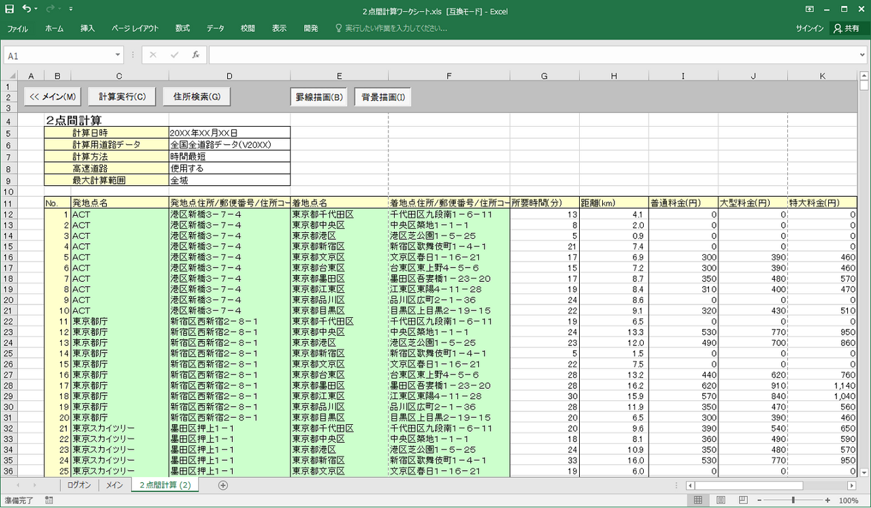Screen dimensions: 871x508
Task: Click the 距離(km) column heading cell
Action: 614,203
